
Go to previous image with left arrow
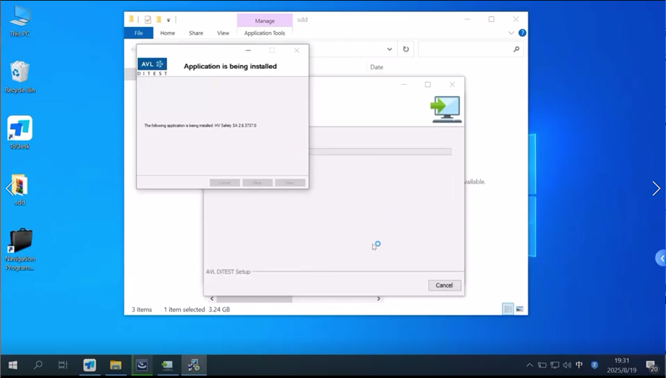pos(9,188)
